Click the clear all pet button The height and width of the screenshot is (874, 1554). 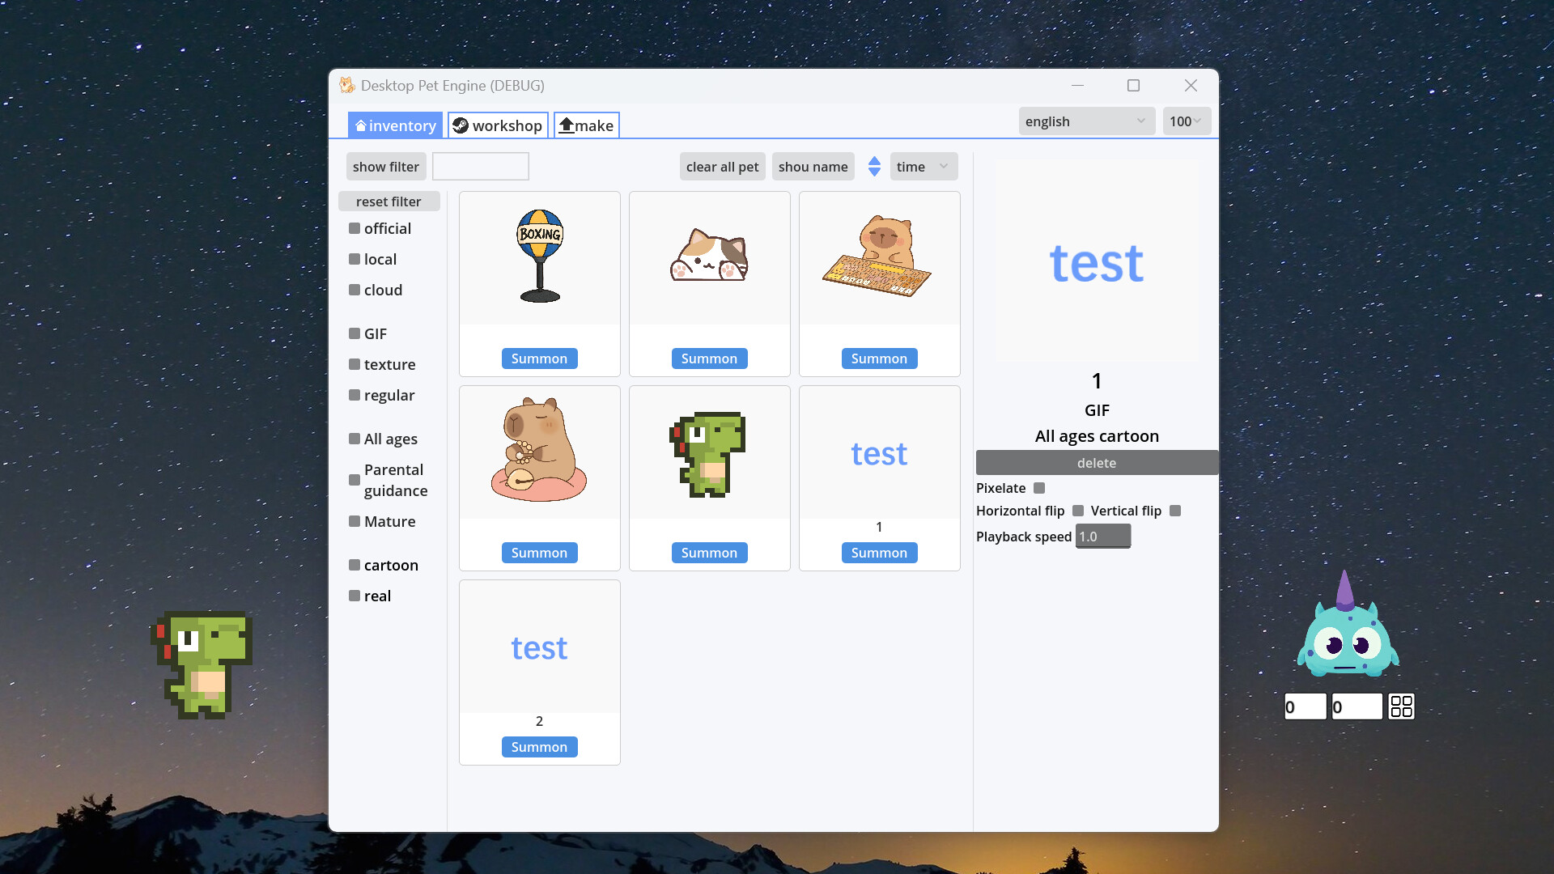pyautogui.click(x=721, y=166)
